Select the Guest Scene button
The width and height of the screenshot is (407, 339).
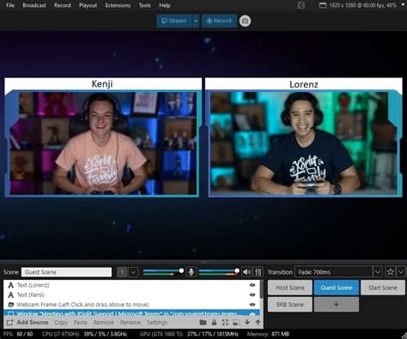point(337,288)
